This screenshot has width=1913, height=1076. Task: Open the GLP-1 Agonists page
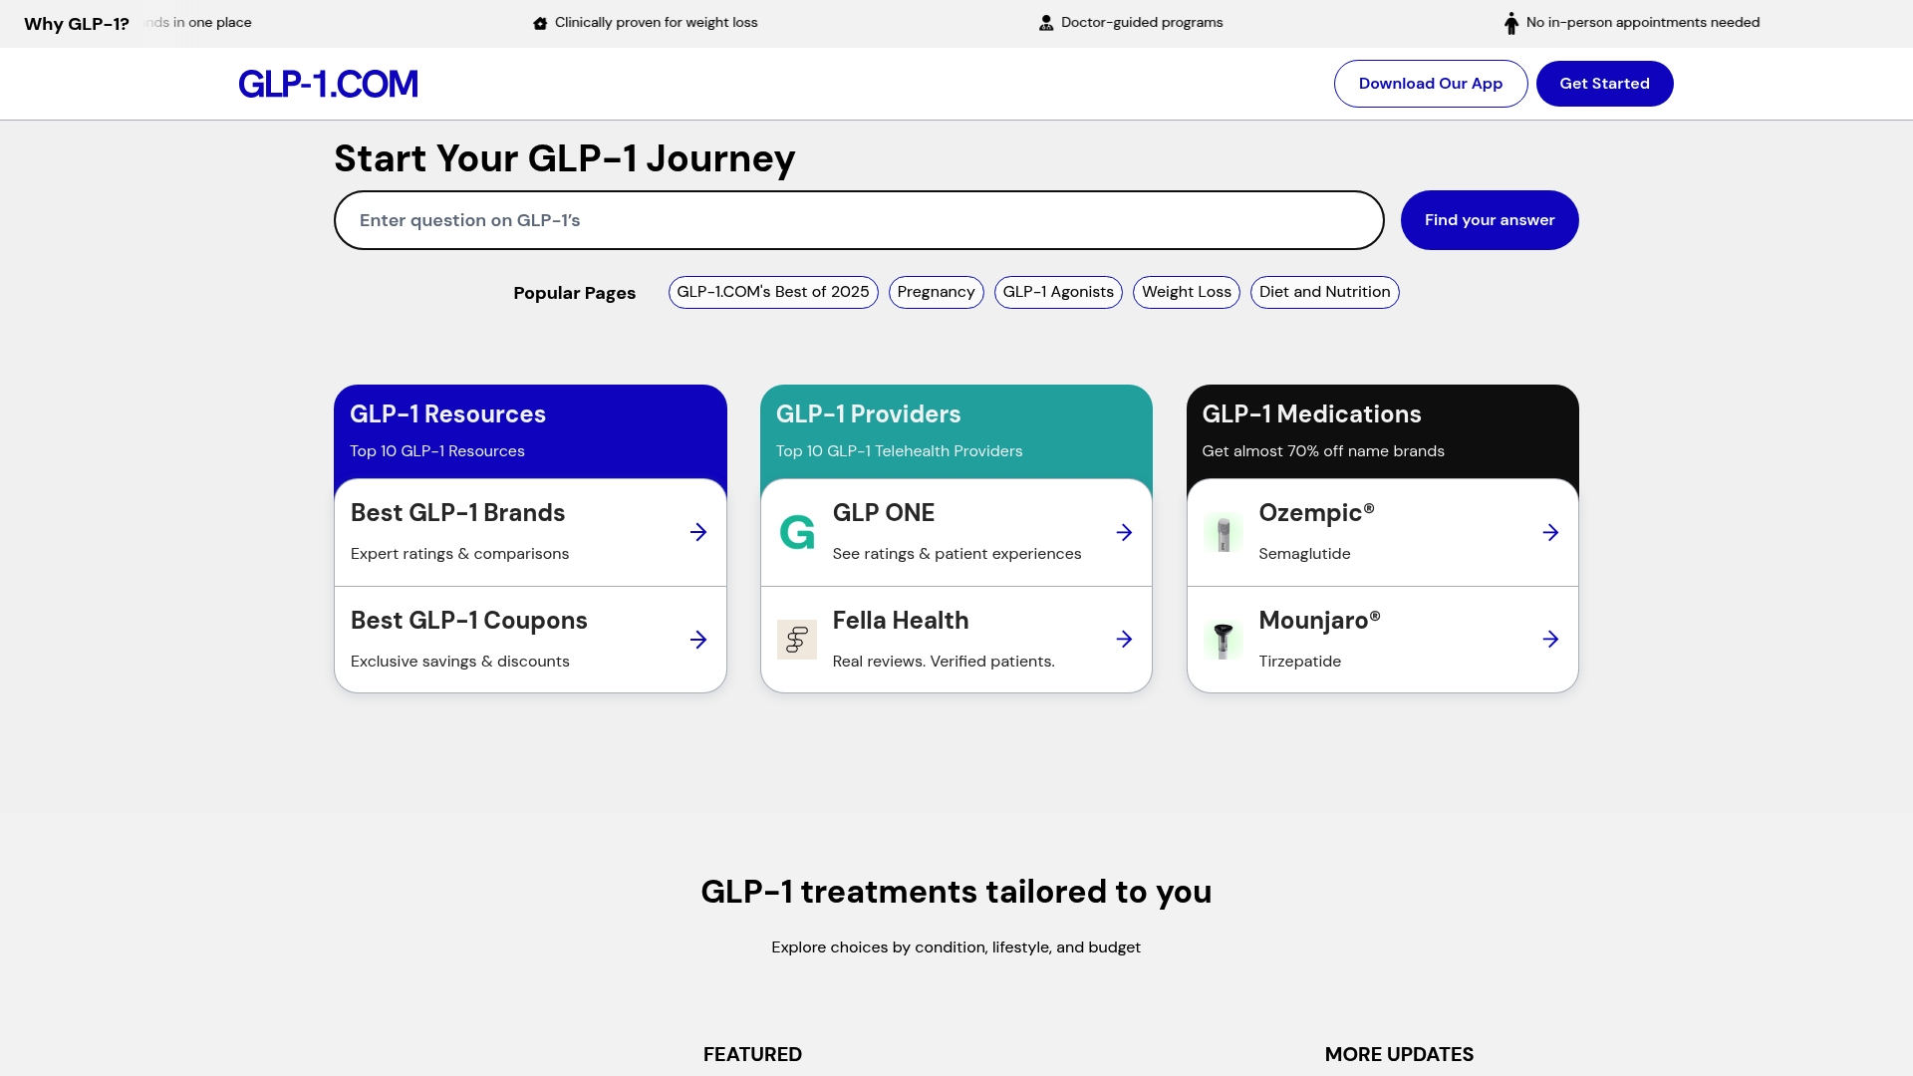(x=1058, y=292)
